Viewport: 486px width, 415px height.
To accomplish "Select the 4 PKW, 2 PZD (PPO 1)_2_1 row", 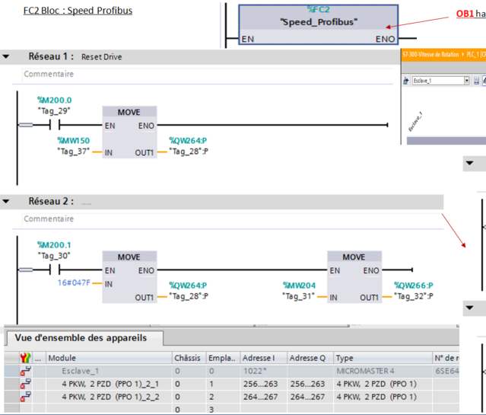I will 110,384.
